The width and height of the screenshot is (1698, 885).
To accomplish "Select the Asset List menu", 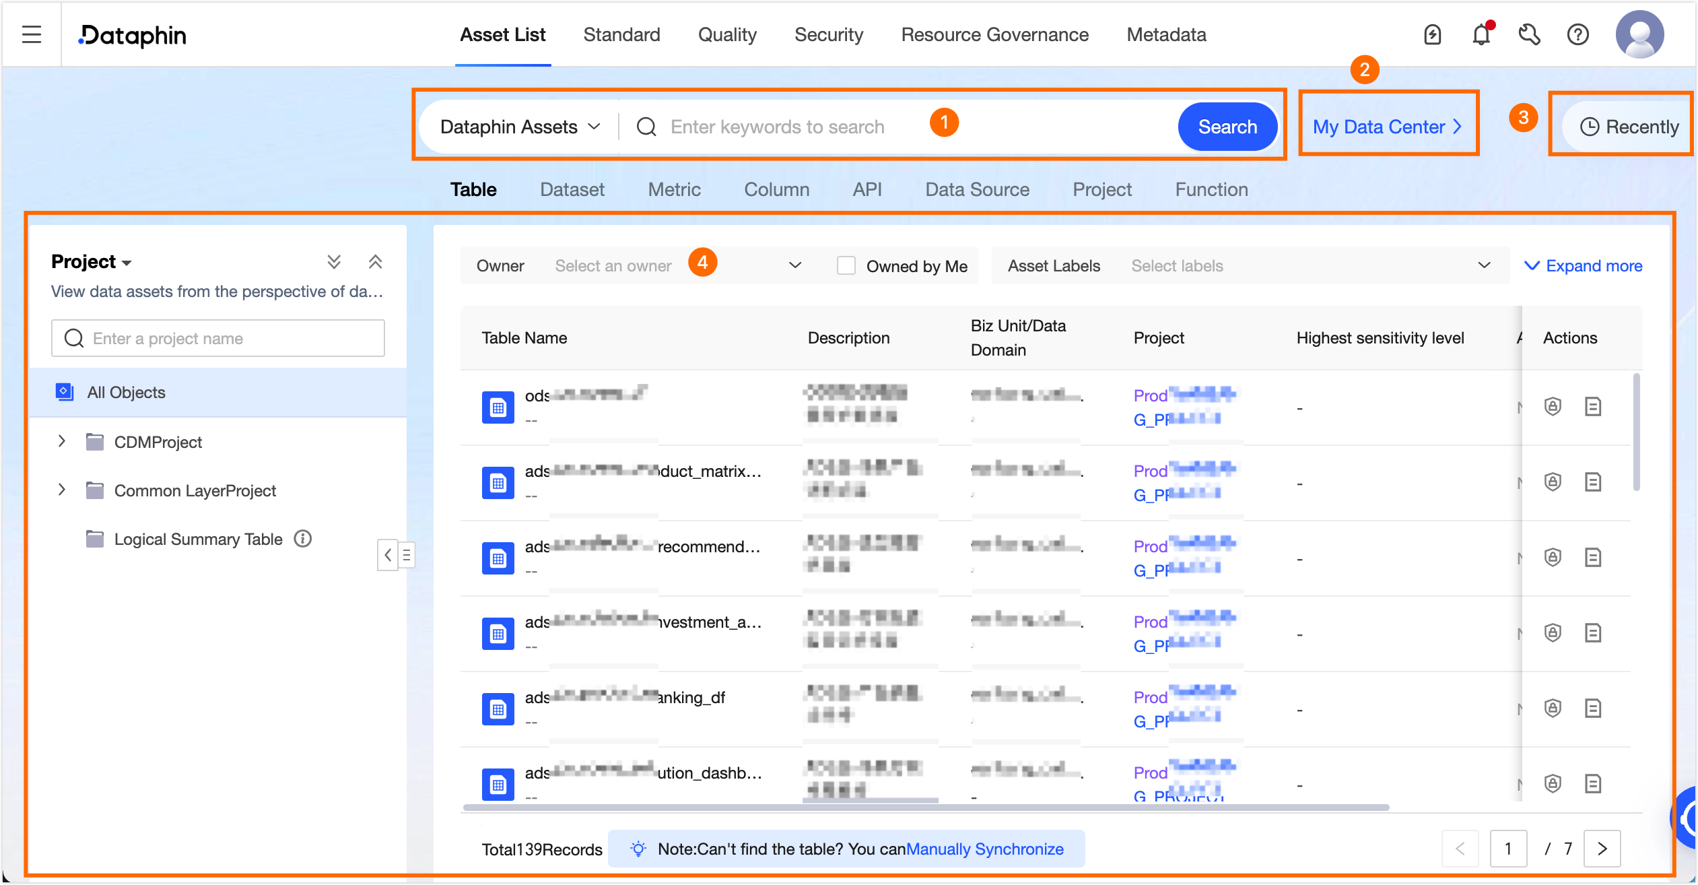I will [503, 34].
